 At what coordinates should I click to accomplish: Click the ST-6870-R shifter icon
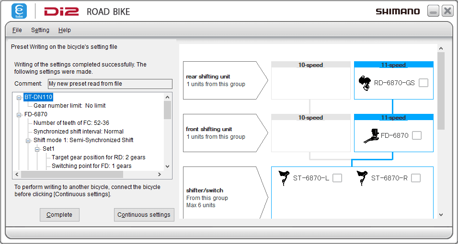click(362, 178)
